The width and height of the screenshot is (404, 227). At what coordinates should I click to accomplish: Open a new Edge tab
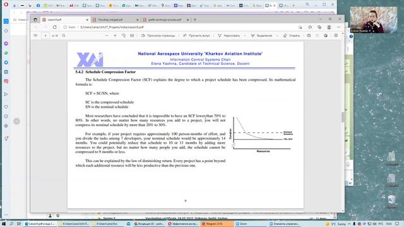195,20
